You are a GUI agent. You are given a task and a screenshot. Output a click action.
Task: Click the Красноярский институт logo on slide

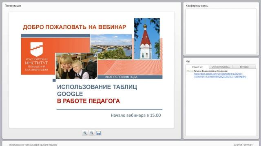click(x=36, y=56)
